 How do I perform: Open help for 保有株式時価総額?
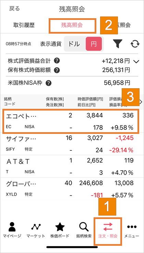click(57, 70)
